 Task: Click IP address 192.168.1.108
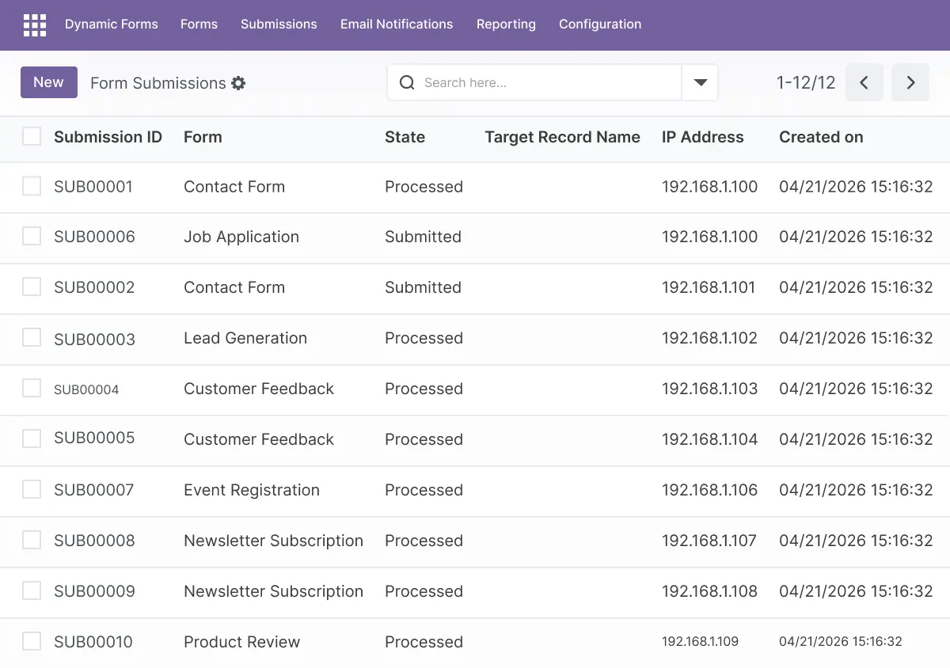pos(709,591)
